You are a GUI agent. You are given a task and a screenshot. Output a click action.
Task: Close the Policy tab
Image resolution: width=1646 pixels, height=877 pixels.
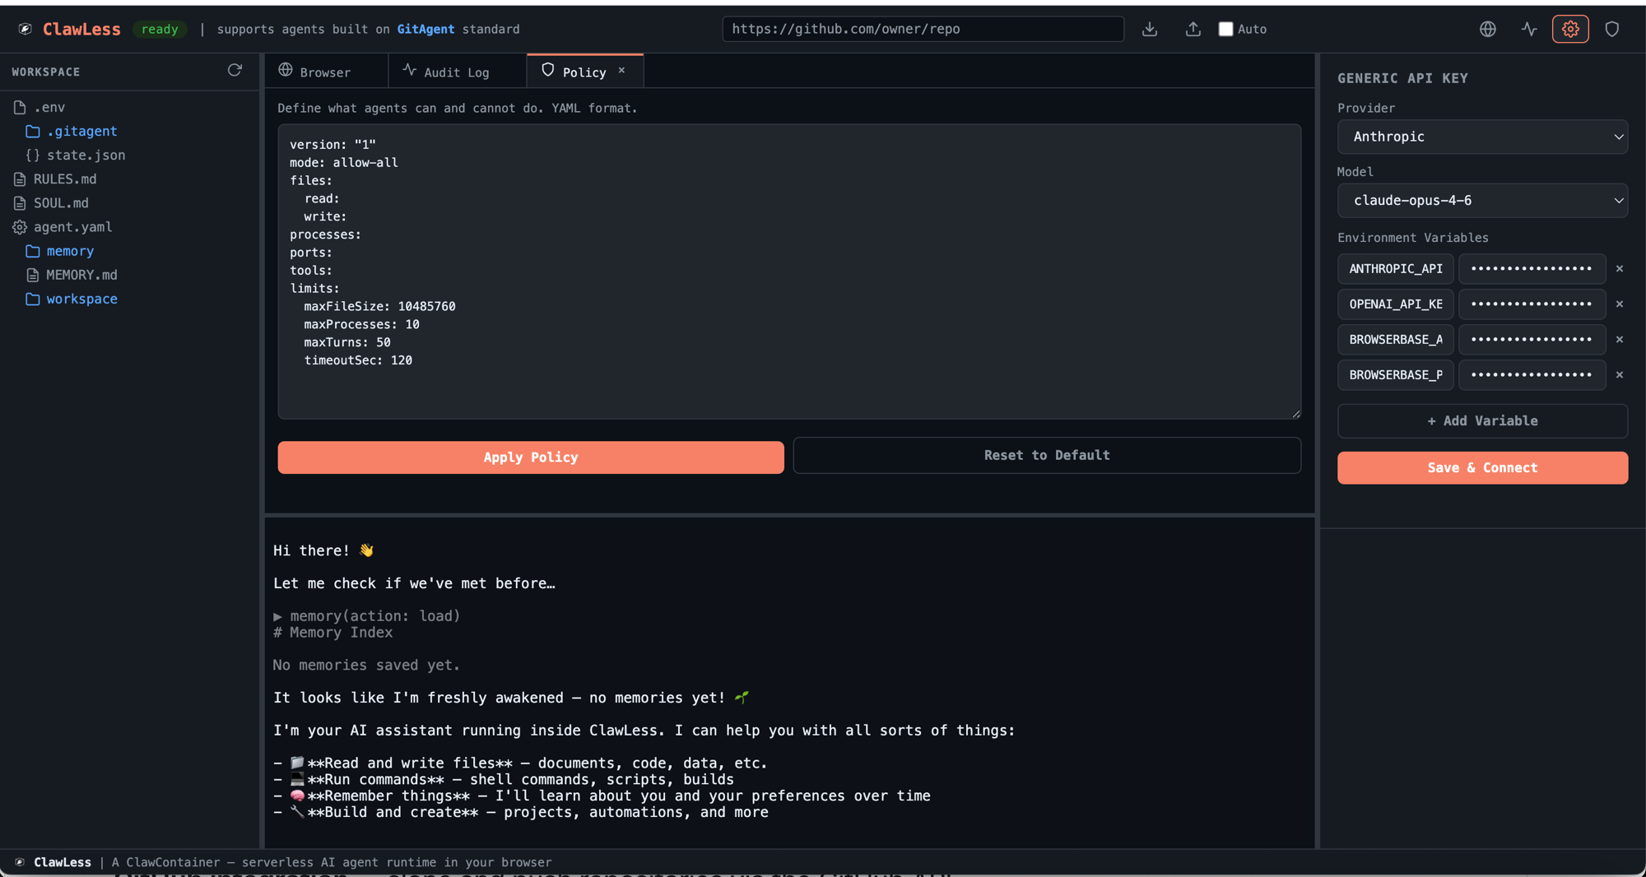pos(622,71)
